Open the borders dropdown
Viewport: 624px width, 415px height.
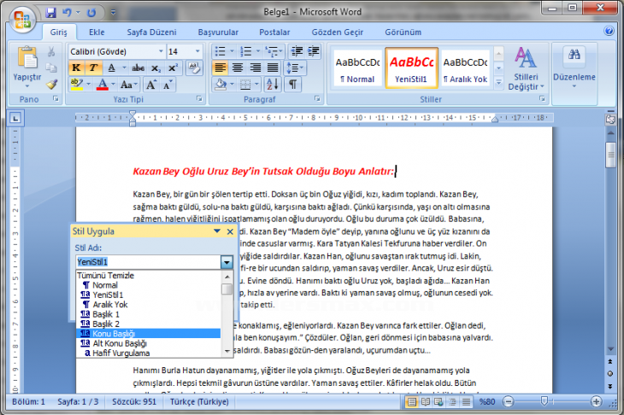click(x=256, y=85)
